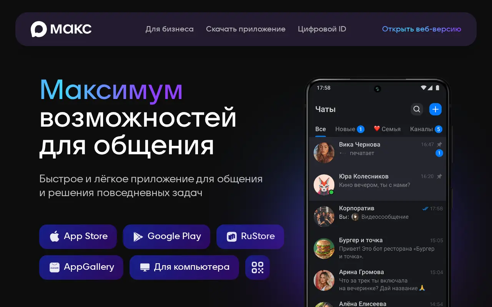
Task: Download from Google Play
Action: (166, 236)
